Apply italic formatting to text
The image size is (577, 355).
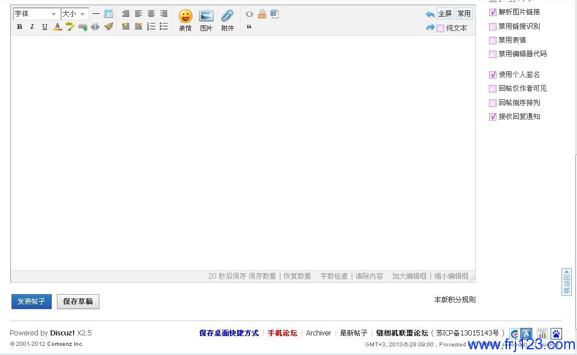[32, 26]
